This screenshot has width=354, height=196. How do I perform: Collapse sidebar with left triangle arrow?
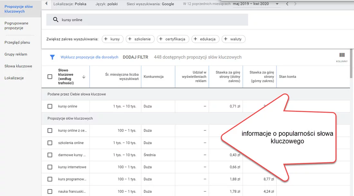46,4
